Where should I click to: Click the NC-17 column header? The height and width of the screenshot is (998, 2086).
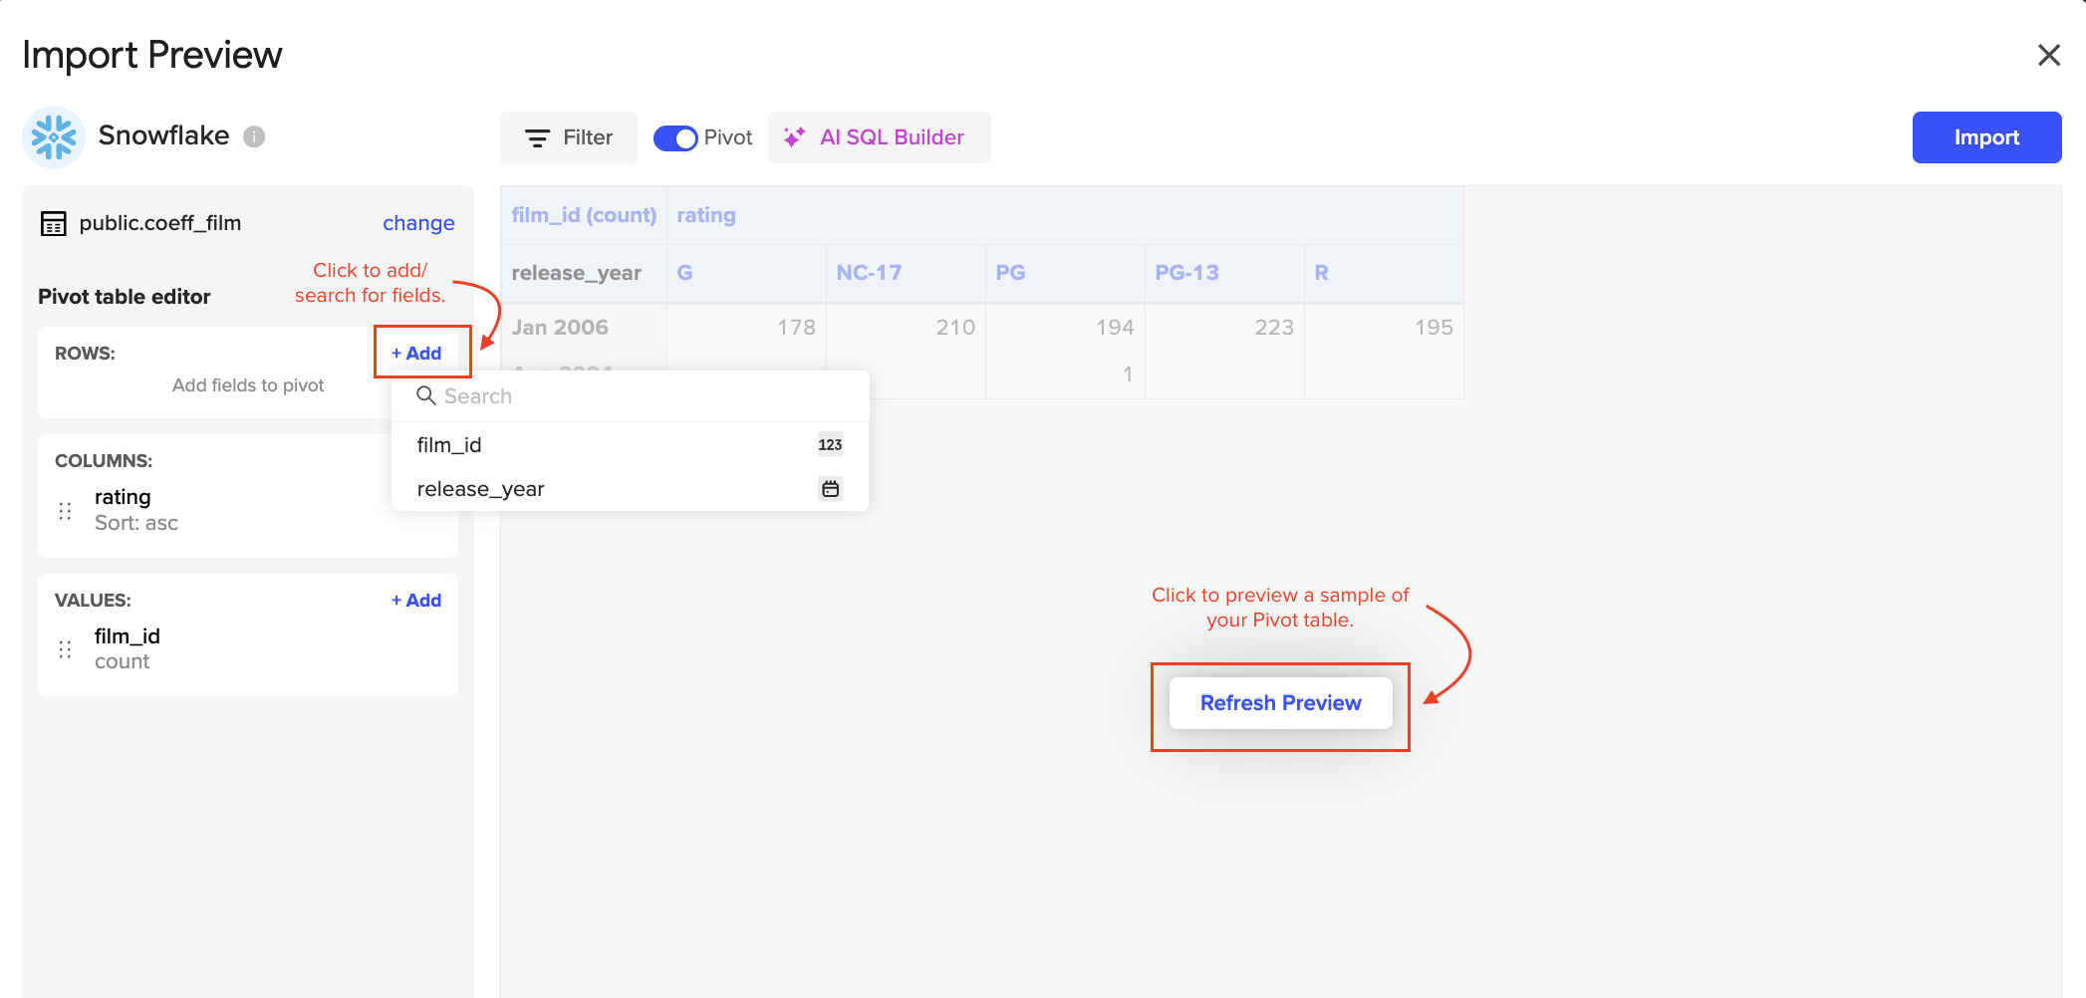coord(906,273)
